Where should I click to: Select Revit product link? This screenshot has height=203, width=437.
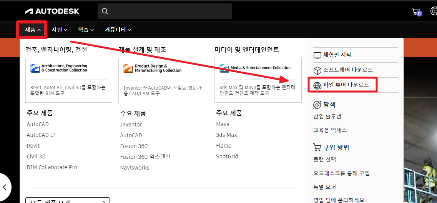pyautogui.click(x=33, y=146)
